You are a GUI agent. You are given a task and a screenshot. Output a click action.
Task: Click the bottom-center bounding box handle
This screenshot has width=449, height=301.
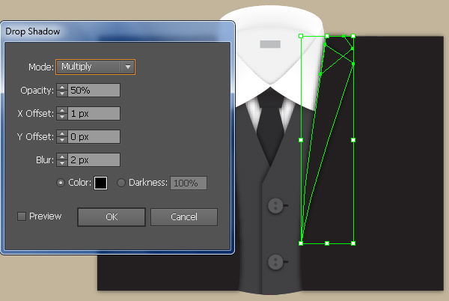(327, 243)
